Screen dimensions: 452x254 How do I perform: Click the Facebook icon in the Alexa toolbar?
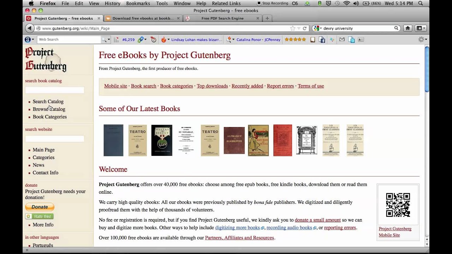click(x=322, y=40)
